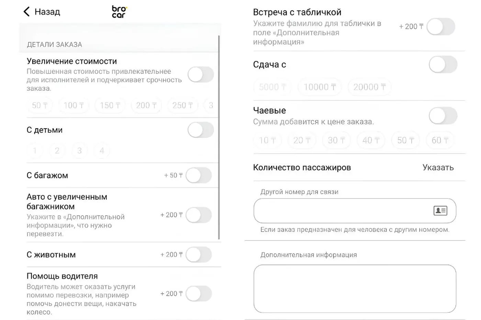Select the 10000 ₸ change amount
Screen dimensions: 481x320
(320, 87)
